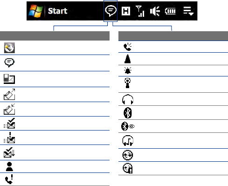The width and height of the screenshot is (228, 186).
Task: Open the speaker volume control icon
Action: (155, 11)
